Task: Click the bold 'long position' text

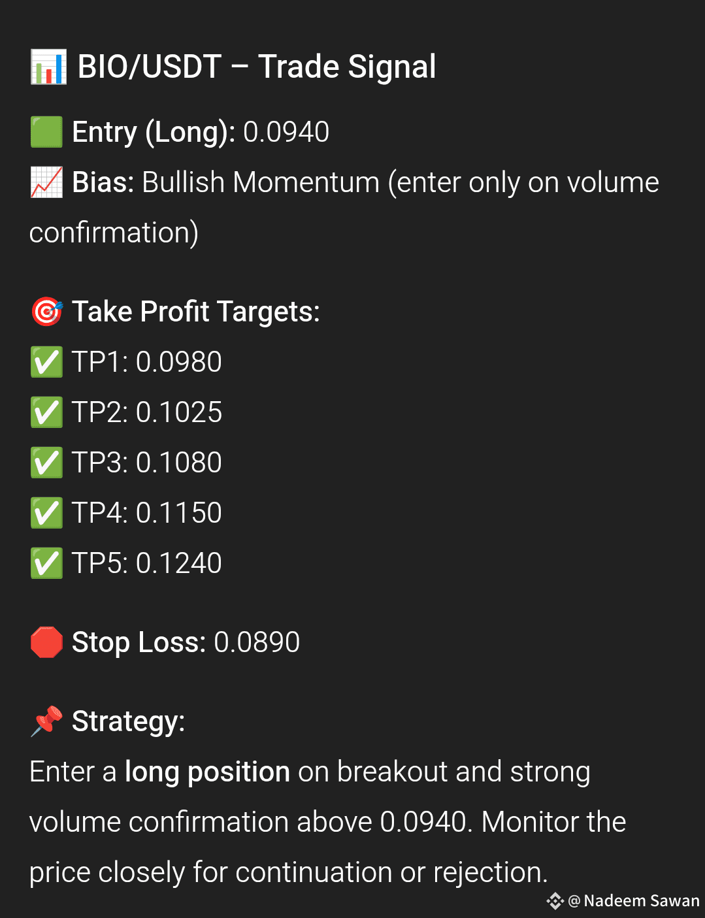Action: [x=207, y=773]
